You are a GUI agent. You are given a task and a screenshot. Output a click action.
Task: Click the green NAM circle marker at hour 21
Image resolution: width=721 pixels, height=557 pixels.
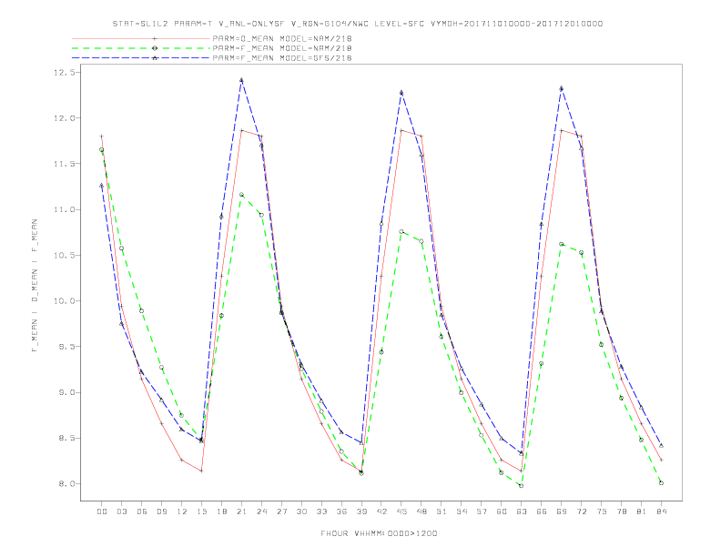[x=241, y=195]
